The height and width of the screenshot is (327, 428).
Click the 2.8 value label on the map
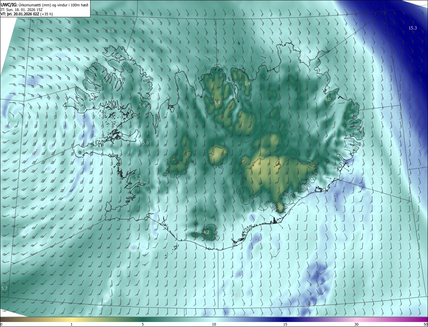[x=280, y=207]
